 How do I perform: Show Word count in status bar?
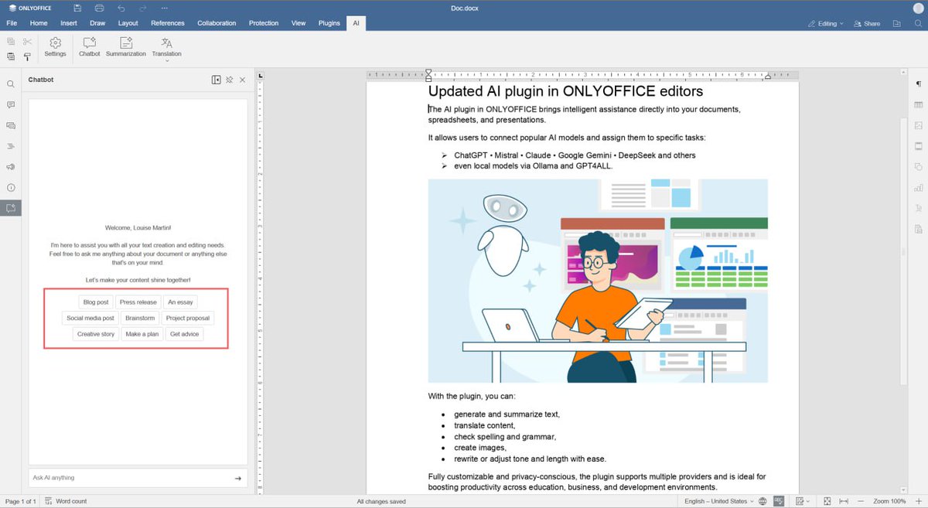point(67,501)
